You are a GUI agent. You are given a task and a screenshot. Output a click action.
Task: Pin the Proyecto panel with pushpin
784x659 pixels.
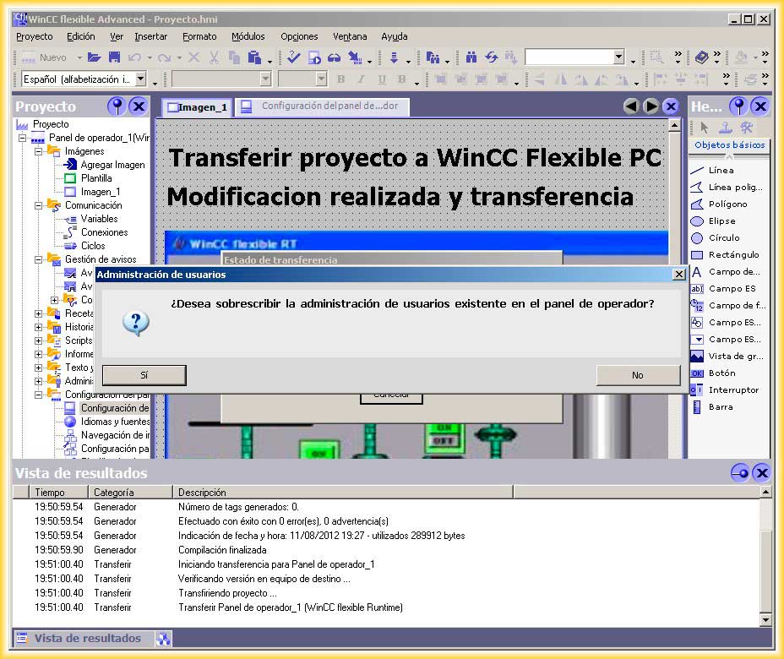click(x=117, y=106)
